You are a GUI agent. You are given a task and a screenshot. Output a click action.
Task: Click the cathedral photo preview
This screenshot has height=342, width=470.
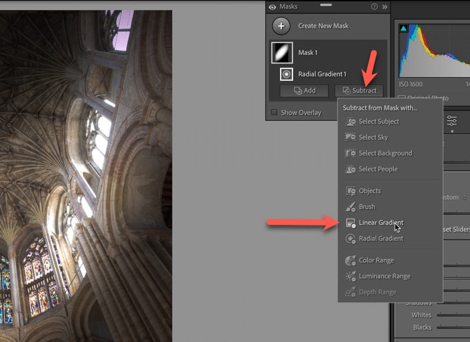coord(86,176)
